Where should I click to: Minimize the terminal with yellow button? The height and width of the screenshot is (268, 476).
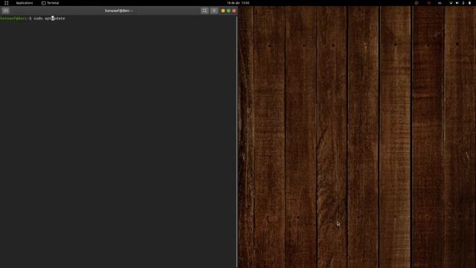pyautogui.click(x=223, y=10)
